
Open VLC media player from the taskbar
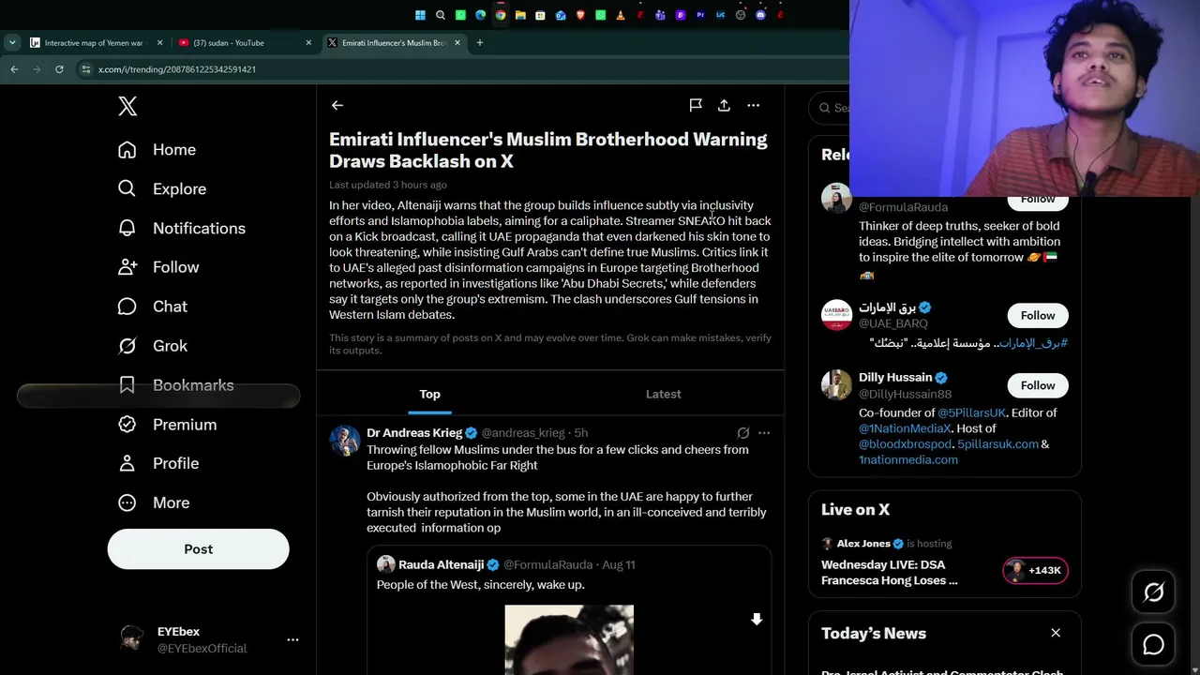(620, 15)
